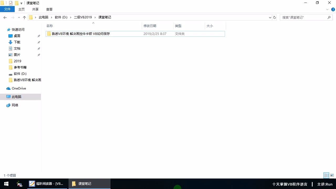Go up to the parent folder
The height and width of the screenshot is (189, 336).
(x=24, y=17)
